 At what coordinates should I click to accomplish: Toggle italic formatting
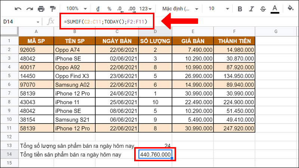coord(252,8)
